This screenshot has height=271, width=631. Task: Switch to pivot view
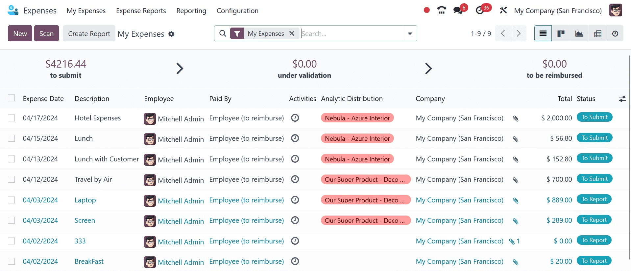(597, 33)
